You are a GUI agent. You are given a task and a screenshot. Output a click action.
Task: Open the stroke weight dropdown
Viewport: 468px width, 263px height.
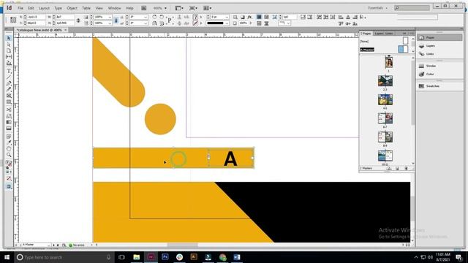point(227,17)
